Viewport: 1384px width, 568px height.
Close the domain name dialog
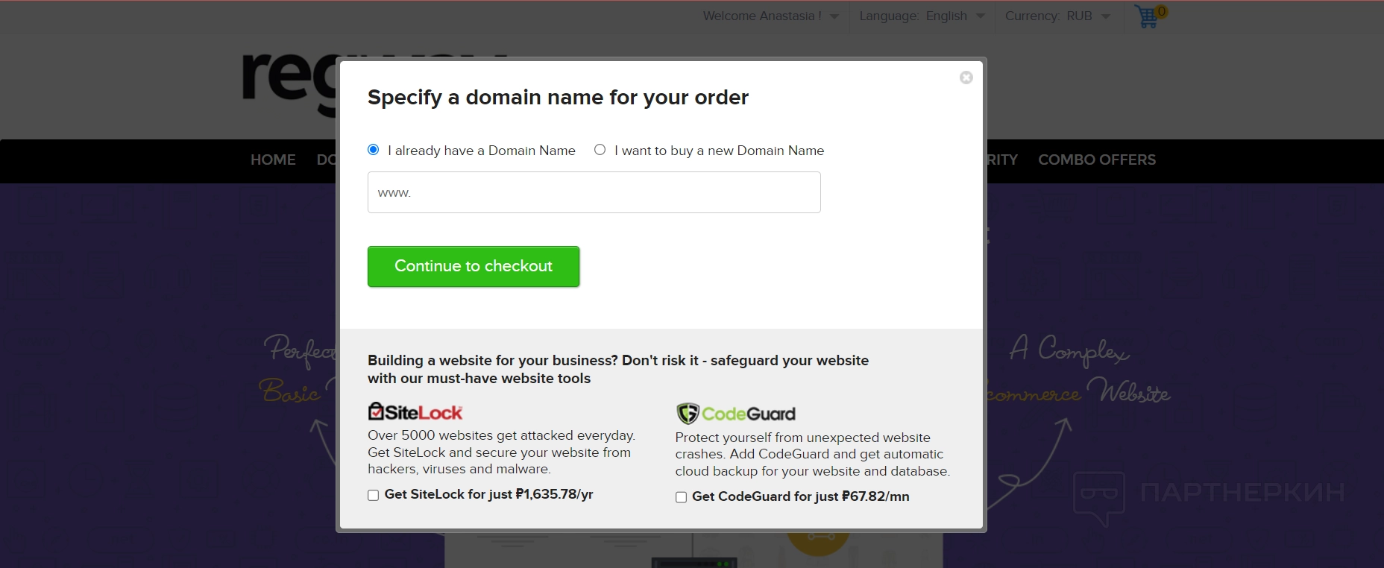(x=966, y=78)
